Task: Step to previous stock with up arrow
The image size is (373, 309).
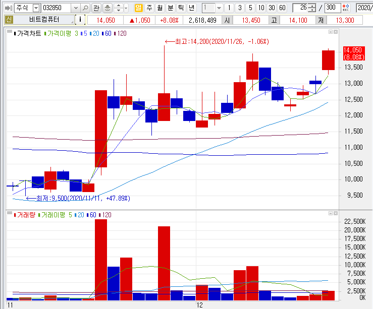Action: 119,6
